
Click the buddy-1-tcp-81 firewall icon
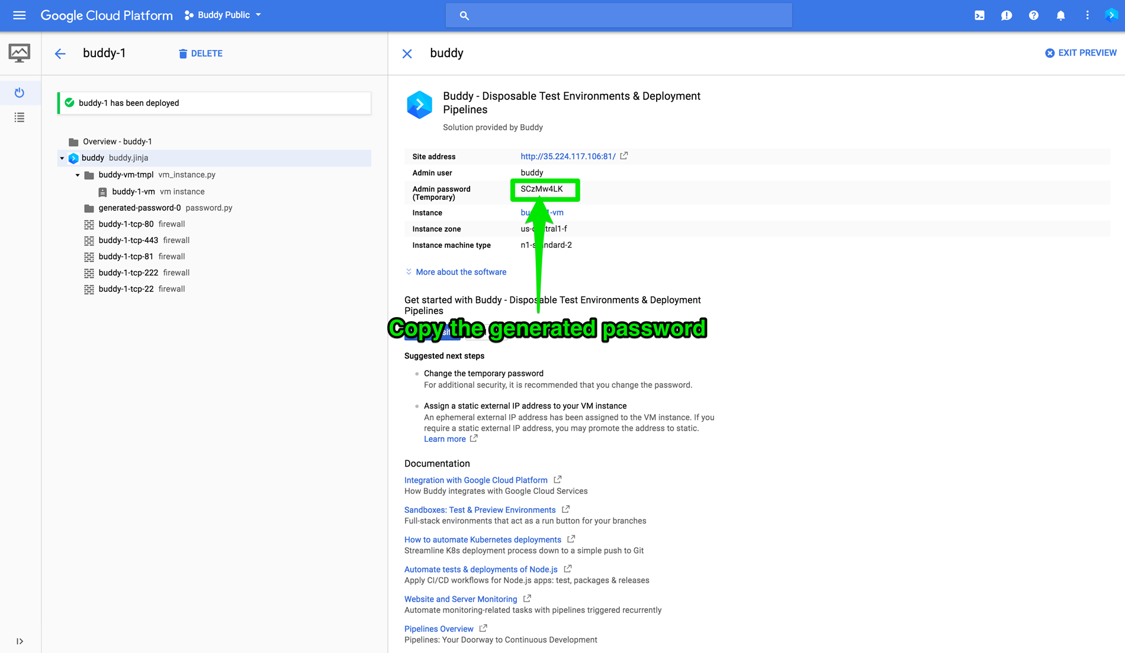pyautogui.click(x=89, y=257)
